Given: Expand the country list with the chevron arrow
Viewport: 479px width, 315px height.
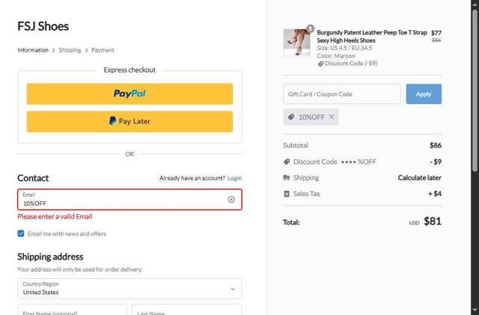Looking at the screenshot, I should click(x=233, y=289).
